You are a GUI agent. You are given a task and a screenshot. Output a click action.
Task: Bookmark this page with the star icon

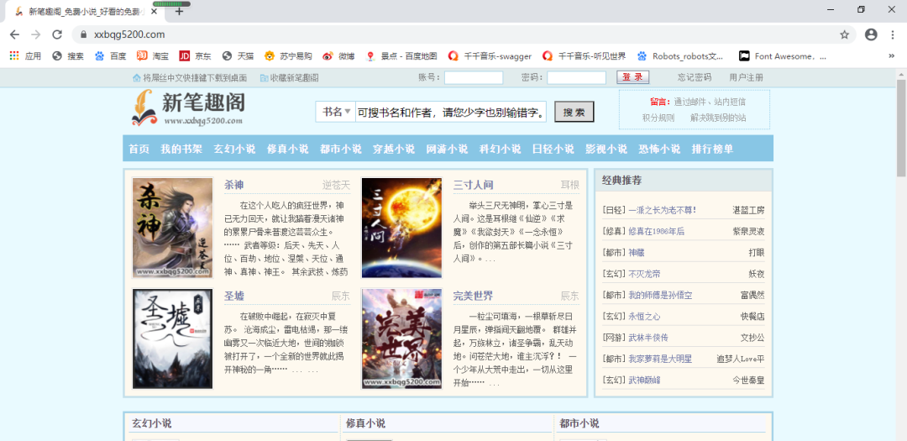(845, 34)
